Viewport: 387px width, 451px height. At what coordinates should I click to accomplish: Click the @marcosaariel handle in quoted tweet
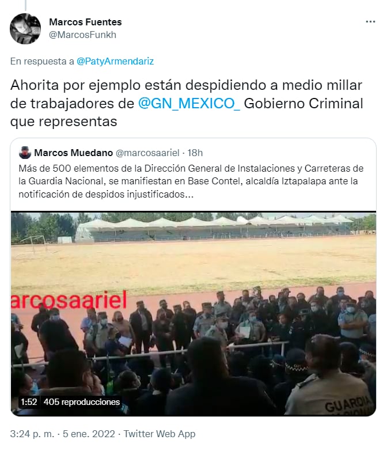[147, 153]
